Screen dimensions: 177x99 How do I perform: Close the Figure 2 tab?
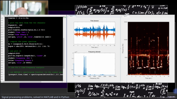click(129, 16)
